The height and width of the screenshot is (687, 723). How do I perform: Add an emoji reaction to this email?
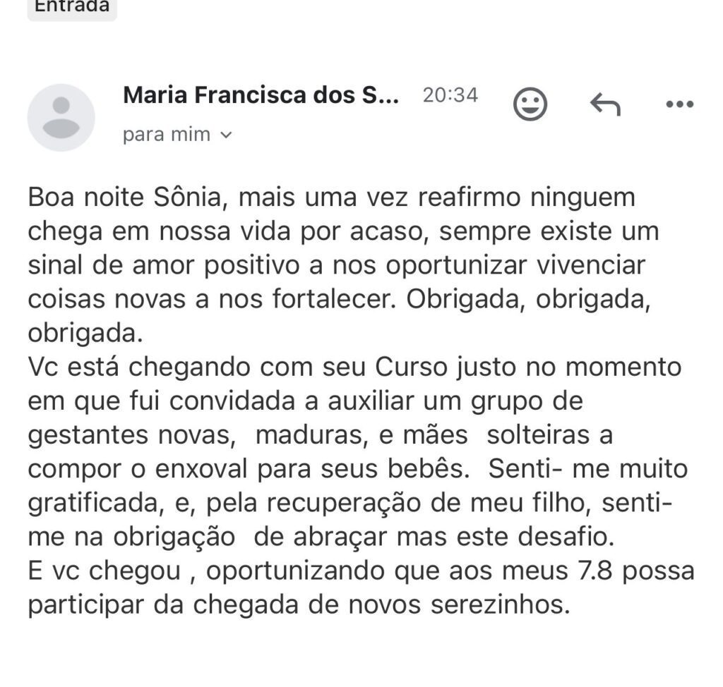pyautogui.click(x=530, y=104)
